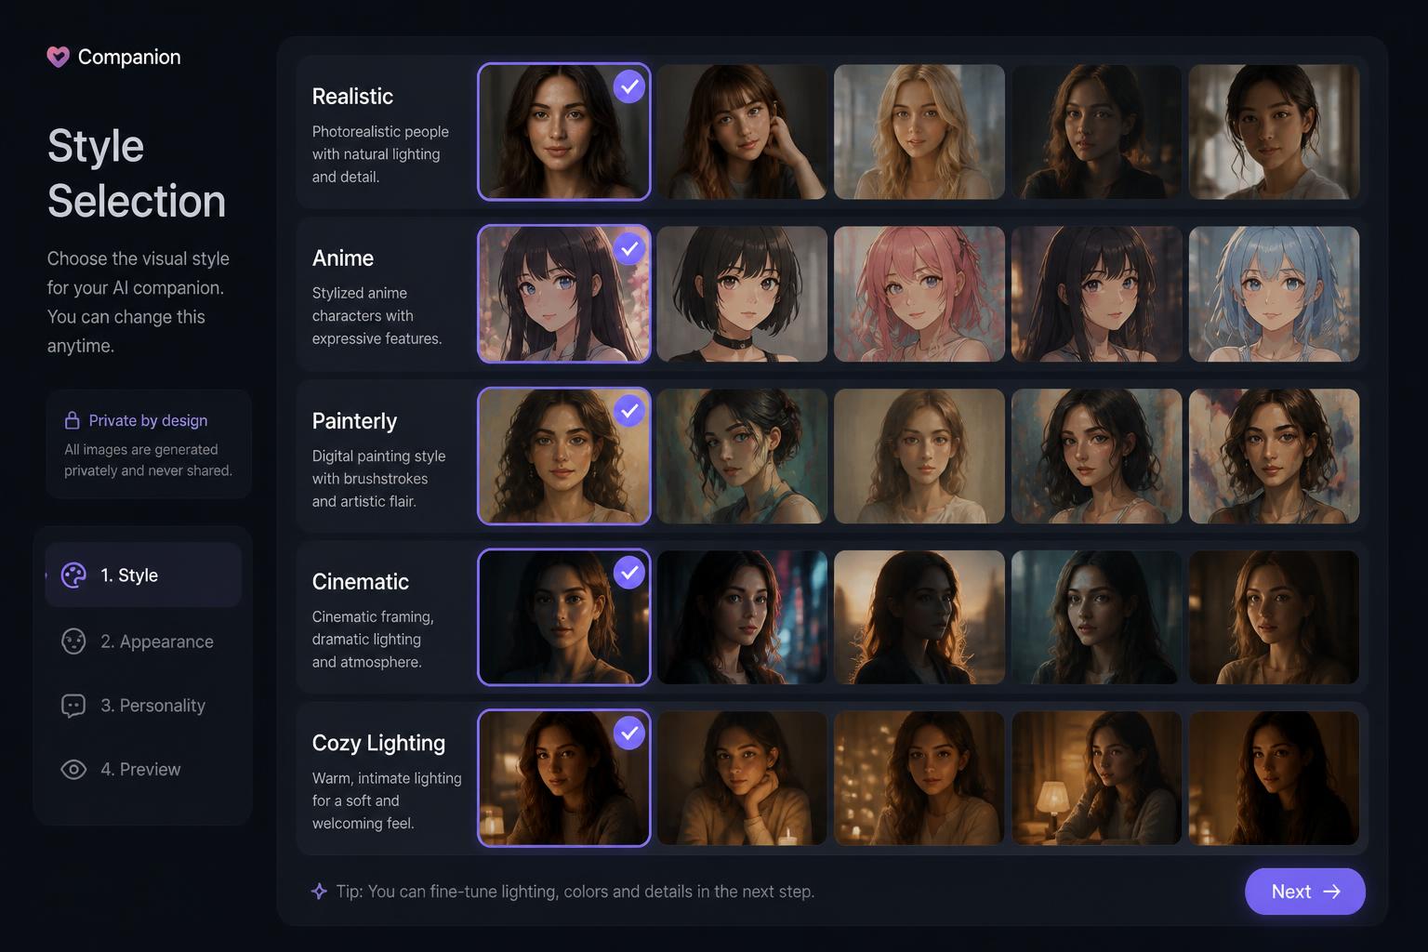This screenshot has width=1428, height=952.
Task: Click the face icon for 2. Appearance
Action: click(x=73, y=641)
